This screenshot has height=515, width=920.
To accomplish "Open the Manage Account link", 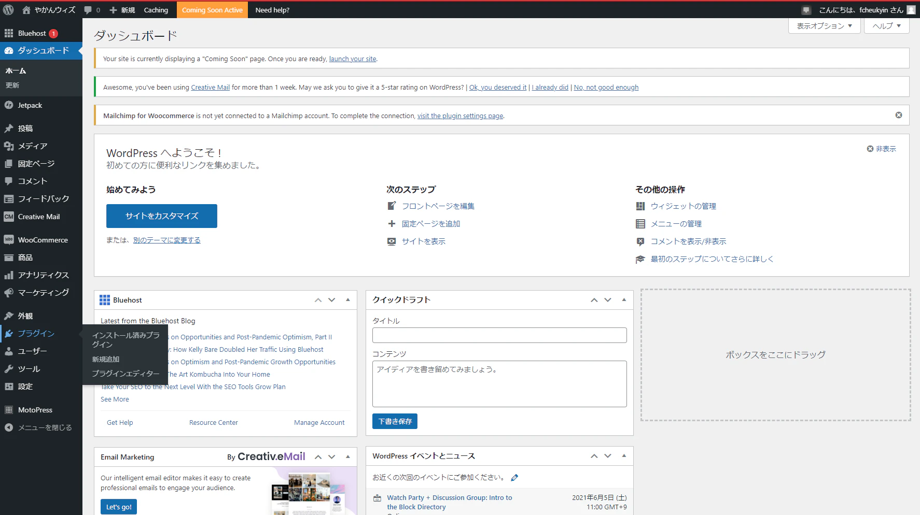I will pos(319,423).
